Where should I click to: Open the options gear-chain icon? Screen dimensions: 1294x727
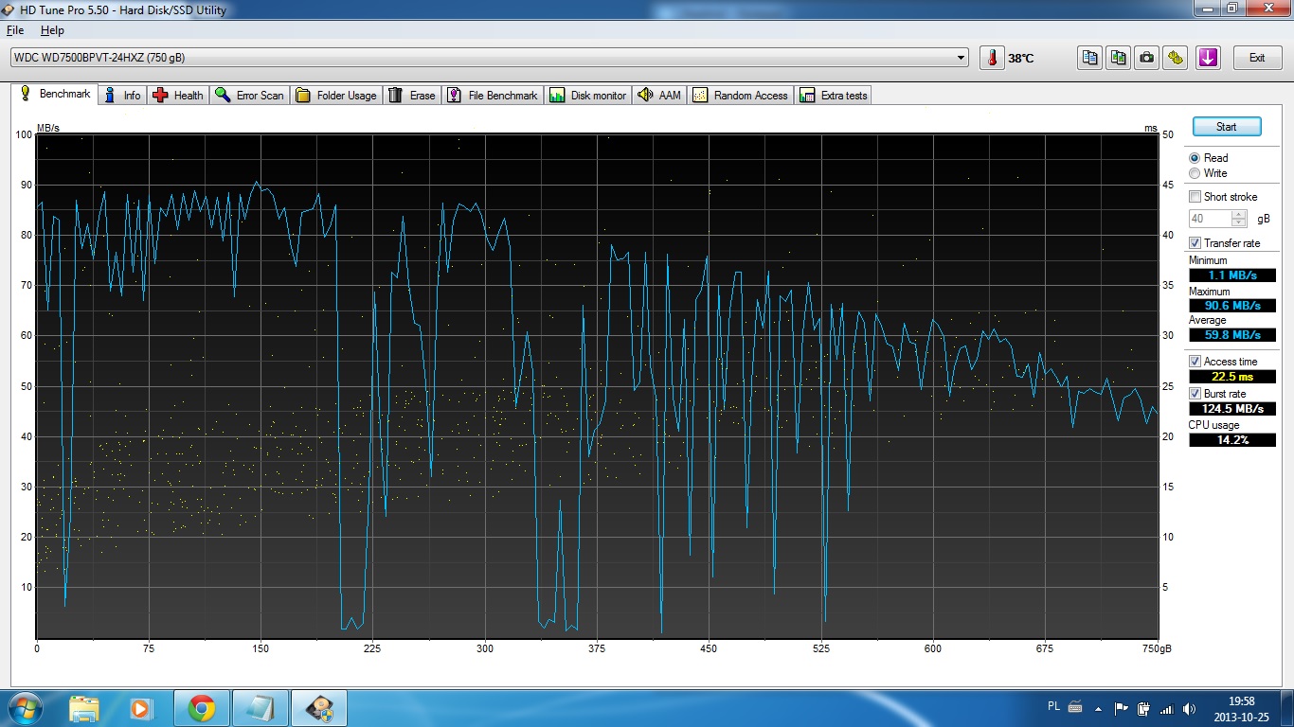1176,58
